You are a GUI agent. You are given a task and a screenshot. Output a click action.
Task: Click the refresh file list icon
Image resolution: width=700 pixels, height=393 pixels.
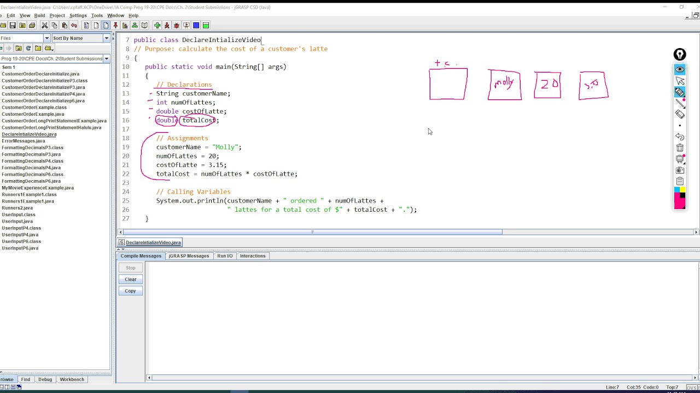click(28, 48)
